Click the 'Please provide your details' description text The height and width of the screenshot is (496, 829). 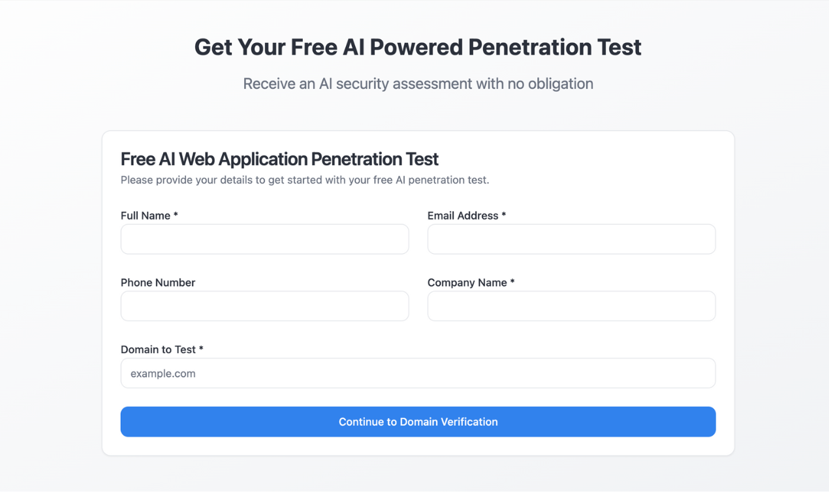305,180
